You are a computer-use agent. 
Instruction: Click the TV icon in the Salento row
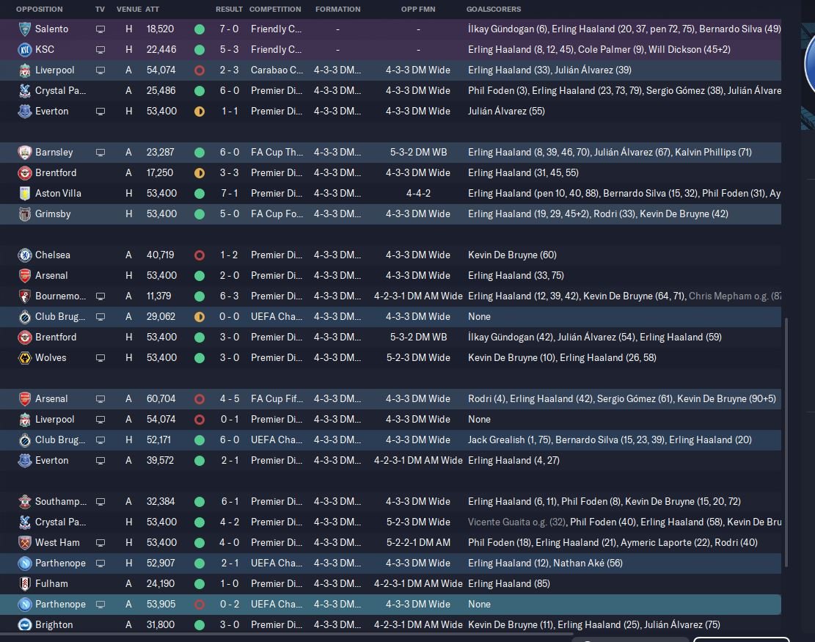tap(100, 29)
